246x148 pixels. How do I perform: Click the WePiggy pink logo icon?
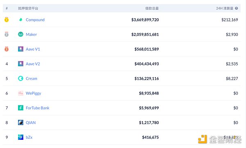click(x=20, y=93)
